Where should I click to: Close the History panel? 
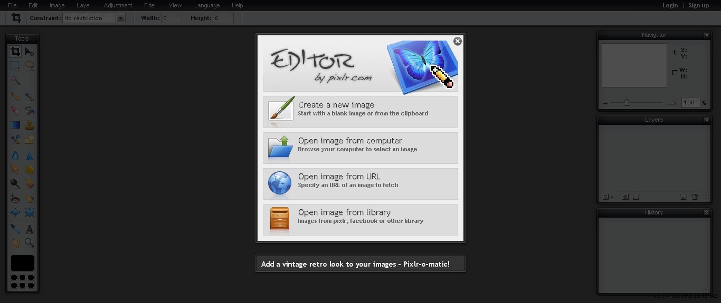pyautogui.click(x=707, y=213)
